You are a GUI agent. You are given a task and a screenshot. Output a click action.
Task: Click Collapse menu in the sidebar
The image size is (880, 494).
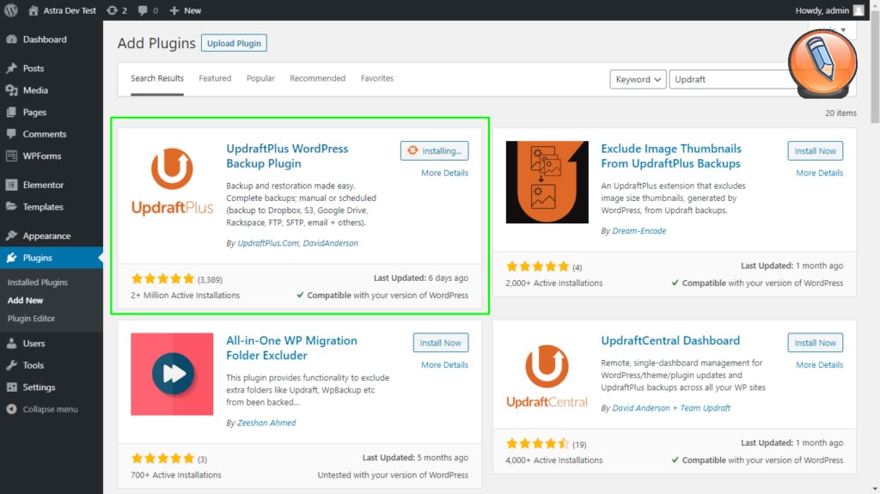tap(51, 409)
